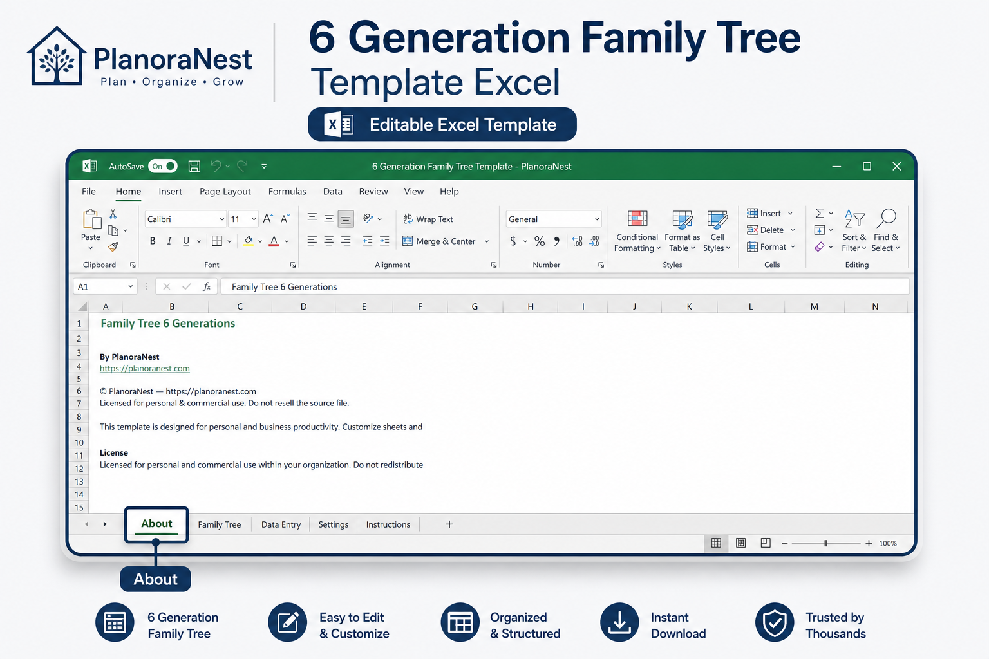The width and height of the screenshot is (989, 659).
Task: Select the Format Painter brush icon
Action: [113, 246]
